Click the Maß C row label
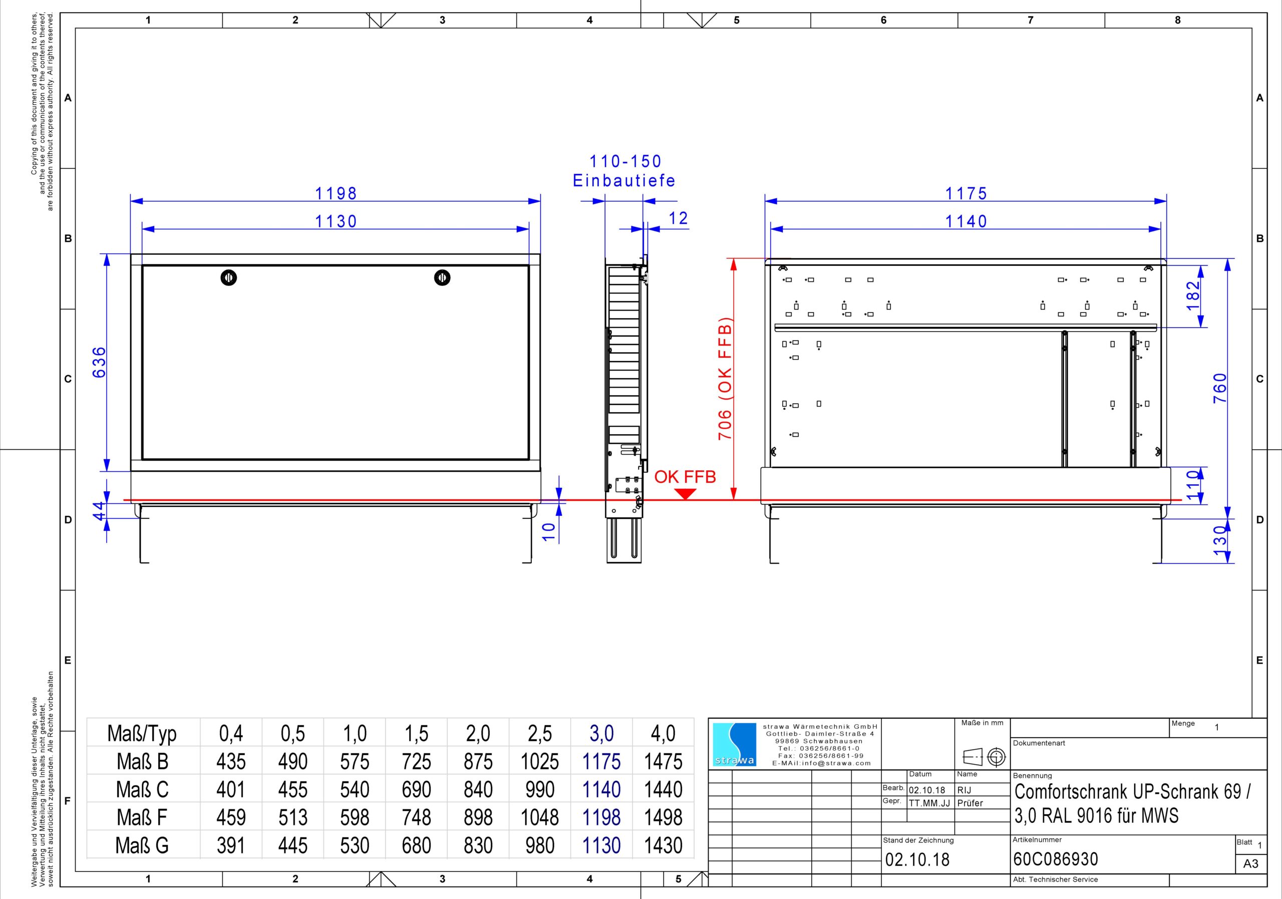 pyautogui.click(x=142, y=789)
